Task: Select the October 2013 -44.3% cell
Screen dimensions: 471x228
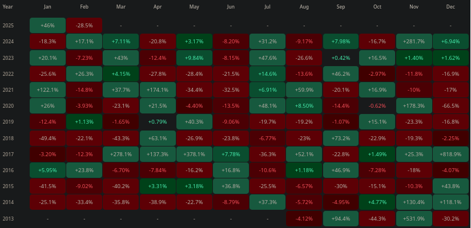Action: [377, 219]
